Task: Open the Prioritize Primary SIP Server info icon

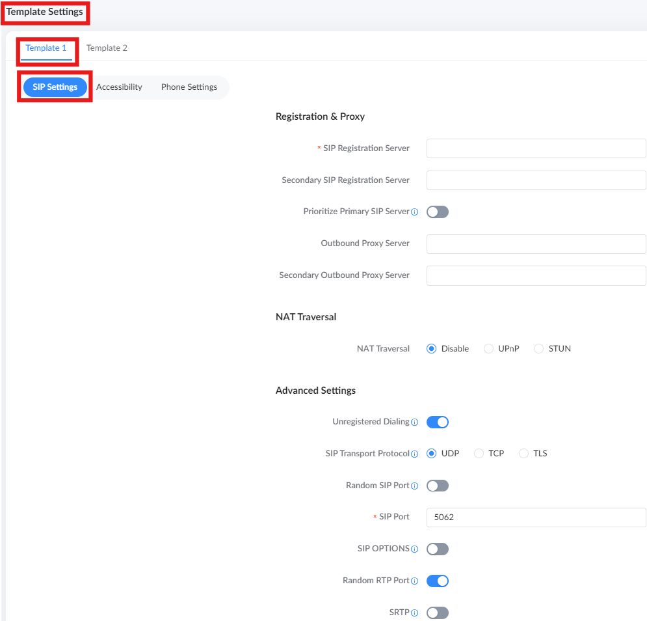Action: 415,212
